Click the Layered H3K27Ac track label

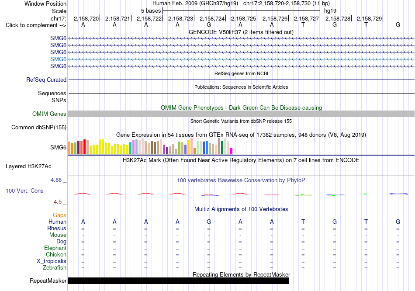[28, 166]
